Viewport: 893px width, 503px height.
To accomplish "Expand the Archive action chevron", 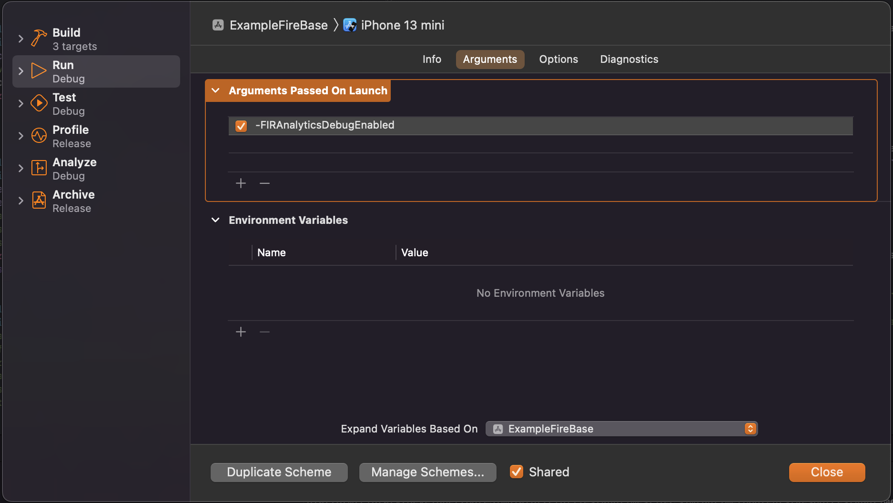I will [x=20, y=201].
